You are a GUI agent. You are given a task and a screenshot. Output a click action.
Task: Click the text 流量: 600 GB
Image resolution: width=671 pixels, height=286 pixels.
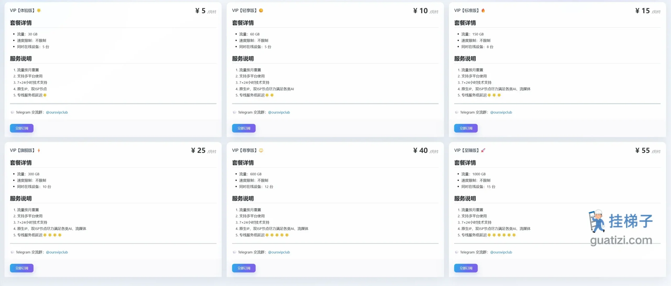click(x=250, y=174)
